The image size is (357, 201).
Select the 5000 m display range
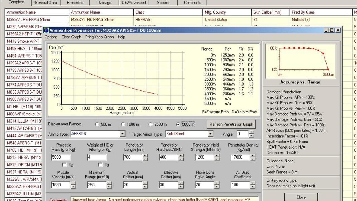click(178, 125)
